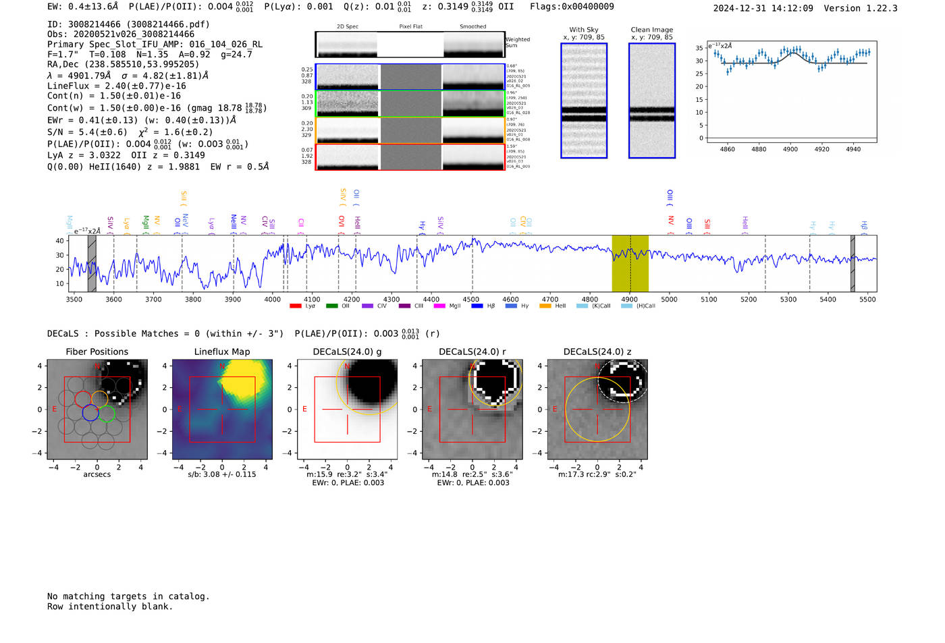Click the 'm:17.3 rc:2.9" s:0.2"' caption
Screen dimensions: 945x643
tap(597, 474)
